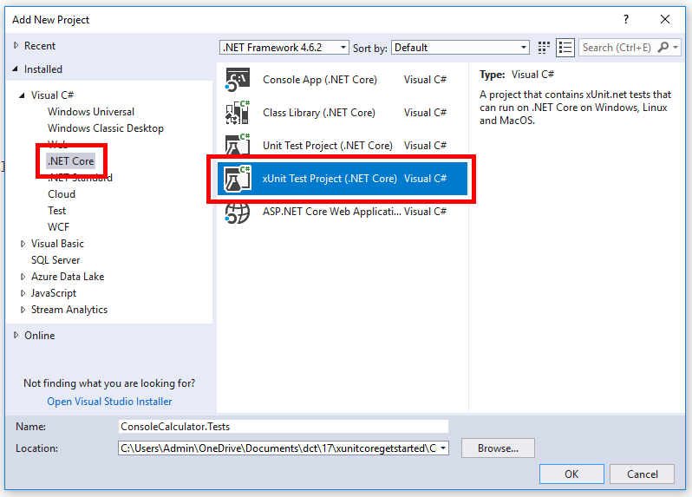Open the .NET Framework 4.6.2 version dropdown
This screenshot has width=692, height=497.
point(284,48)
